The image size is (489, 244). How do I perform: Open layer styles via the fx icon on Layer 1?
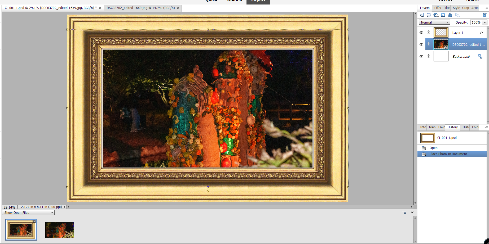pos(482,32)
